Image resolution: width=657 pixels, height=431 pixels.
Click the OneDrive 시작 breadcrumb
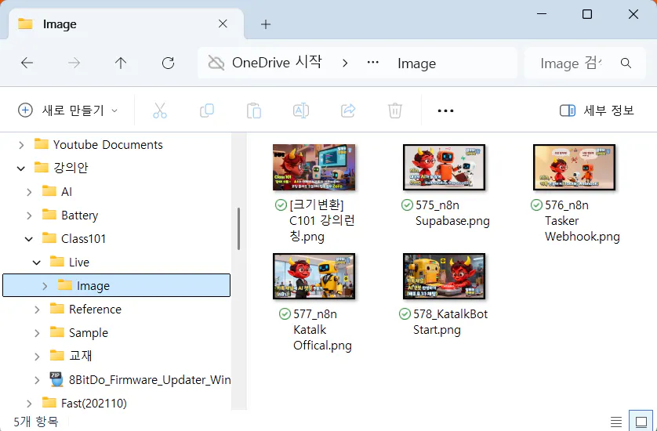[x=277, y=63]
